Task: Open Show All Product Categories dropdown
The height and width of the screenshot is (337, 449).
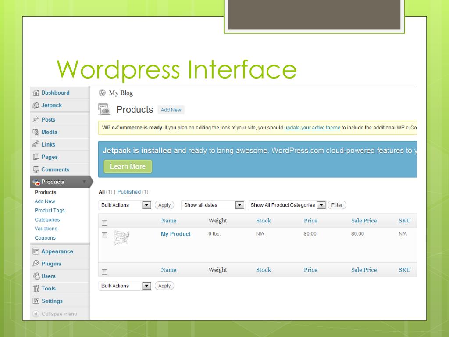Action: click(x=287, y=205)
